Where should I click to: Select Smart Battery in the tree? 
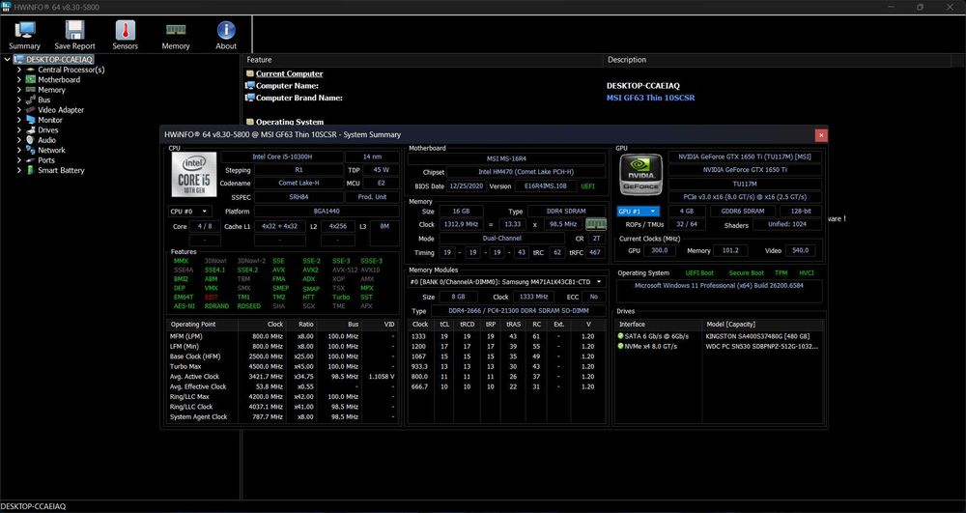pyautogui.click(x=61, y=170)
